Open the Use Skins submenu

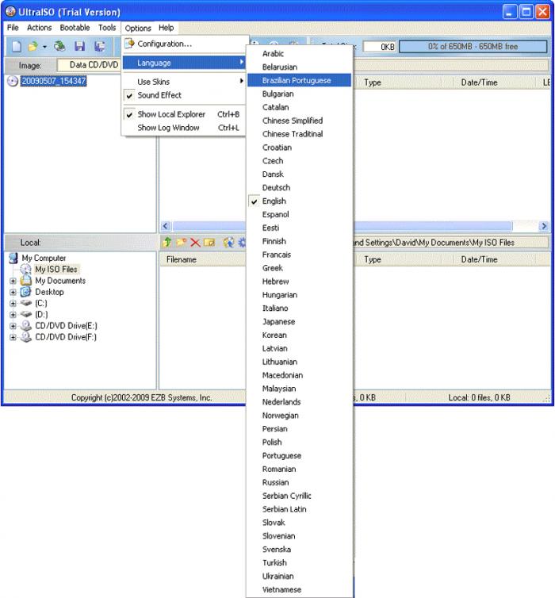click(x=183, y=82)
